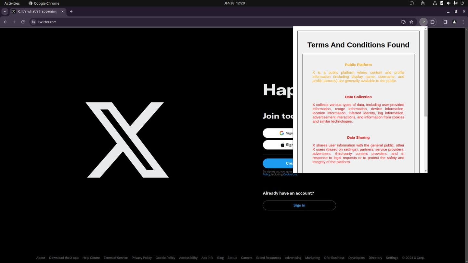Click the 'Already have an account?' text
Image resolution: width=468 pixels, height=263 pixels.
pyautogui.click(x=288, y=193)
